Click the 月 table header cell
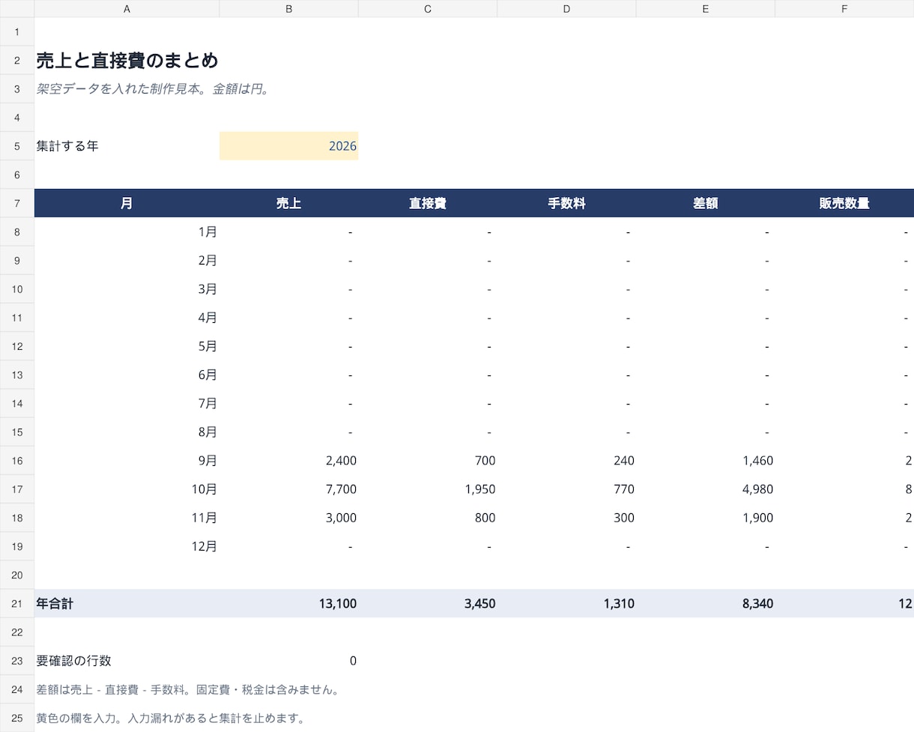Viewport: 914px width, 732px height. [x=127, y=203]
